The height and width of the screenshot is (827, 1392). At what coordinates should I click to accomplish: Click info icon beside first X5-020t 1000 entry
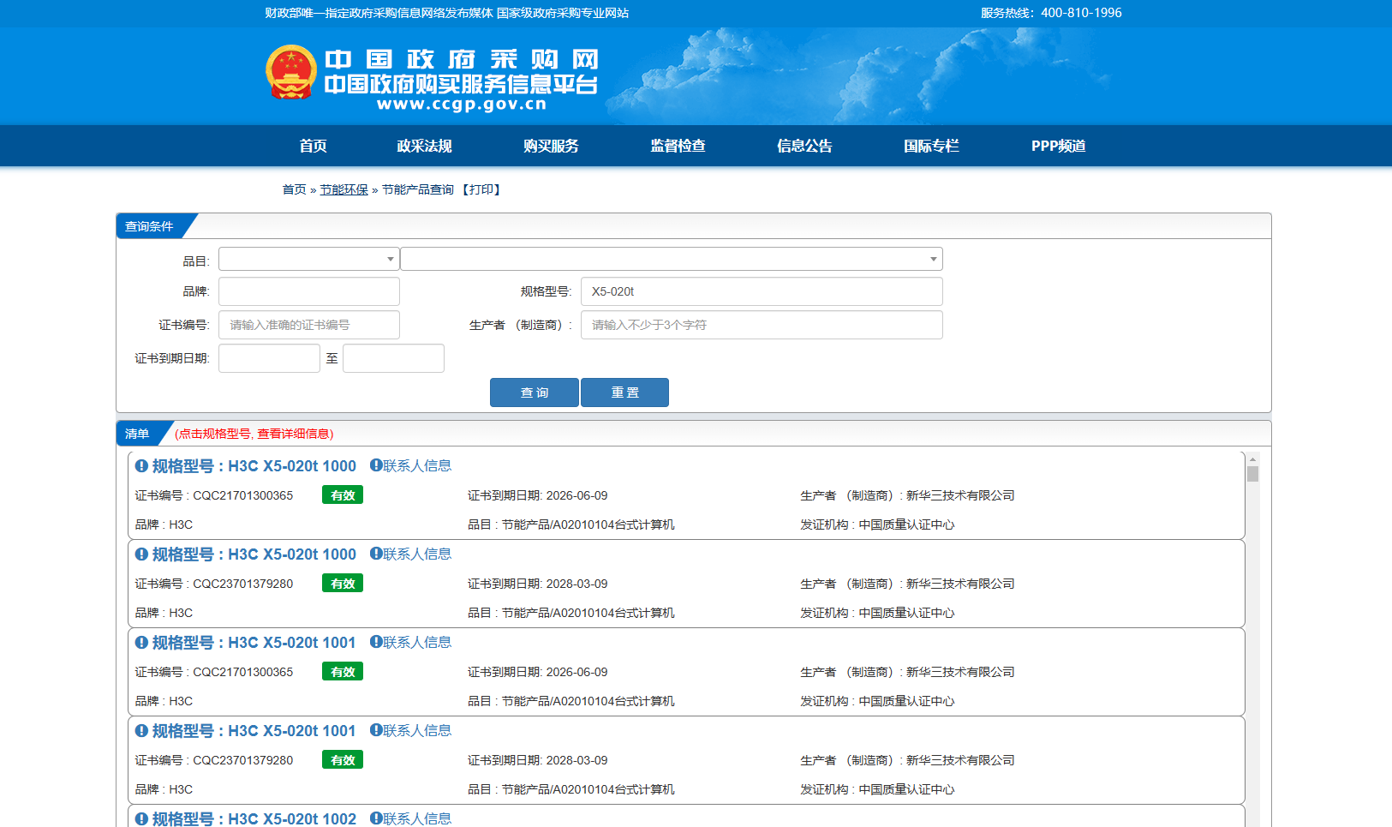tap(141, 466)
